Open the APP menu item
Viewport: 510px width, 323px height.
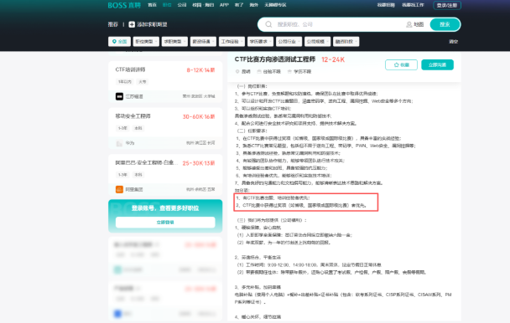(x=224, y=5)
